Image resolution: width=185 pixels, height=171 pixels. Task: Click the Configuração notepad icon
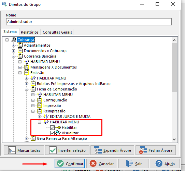pos(40,100)
